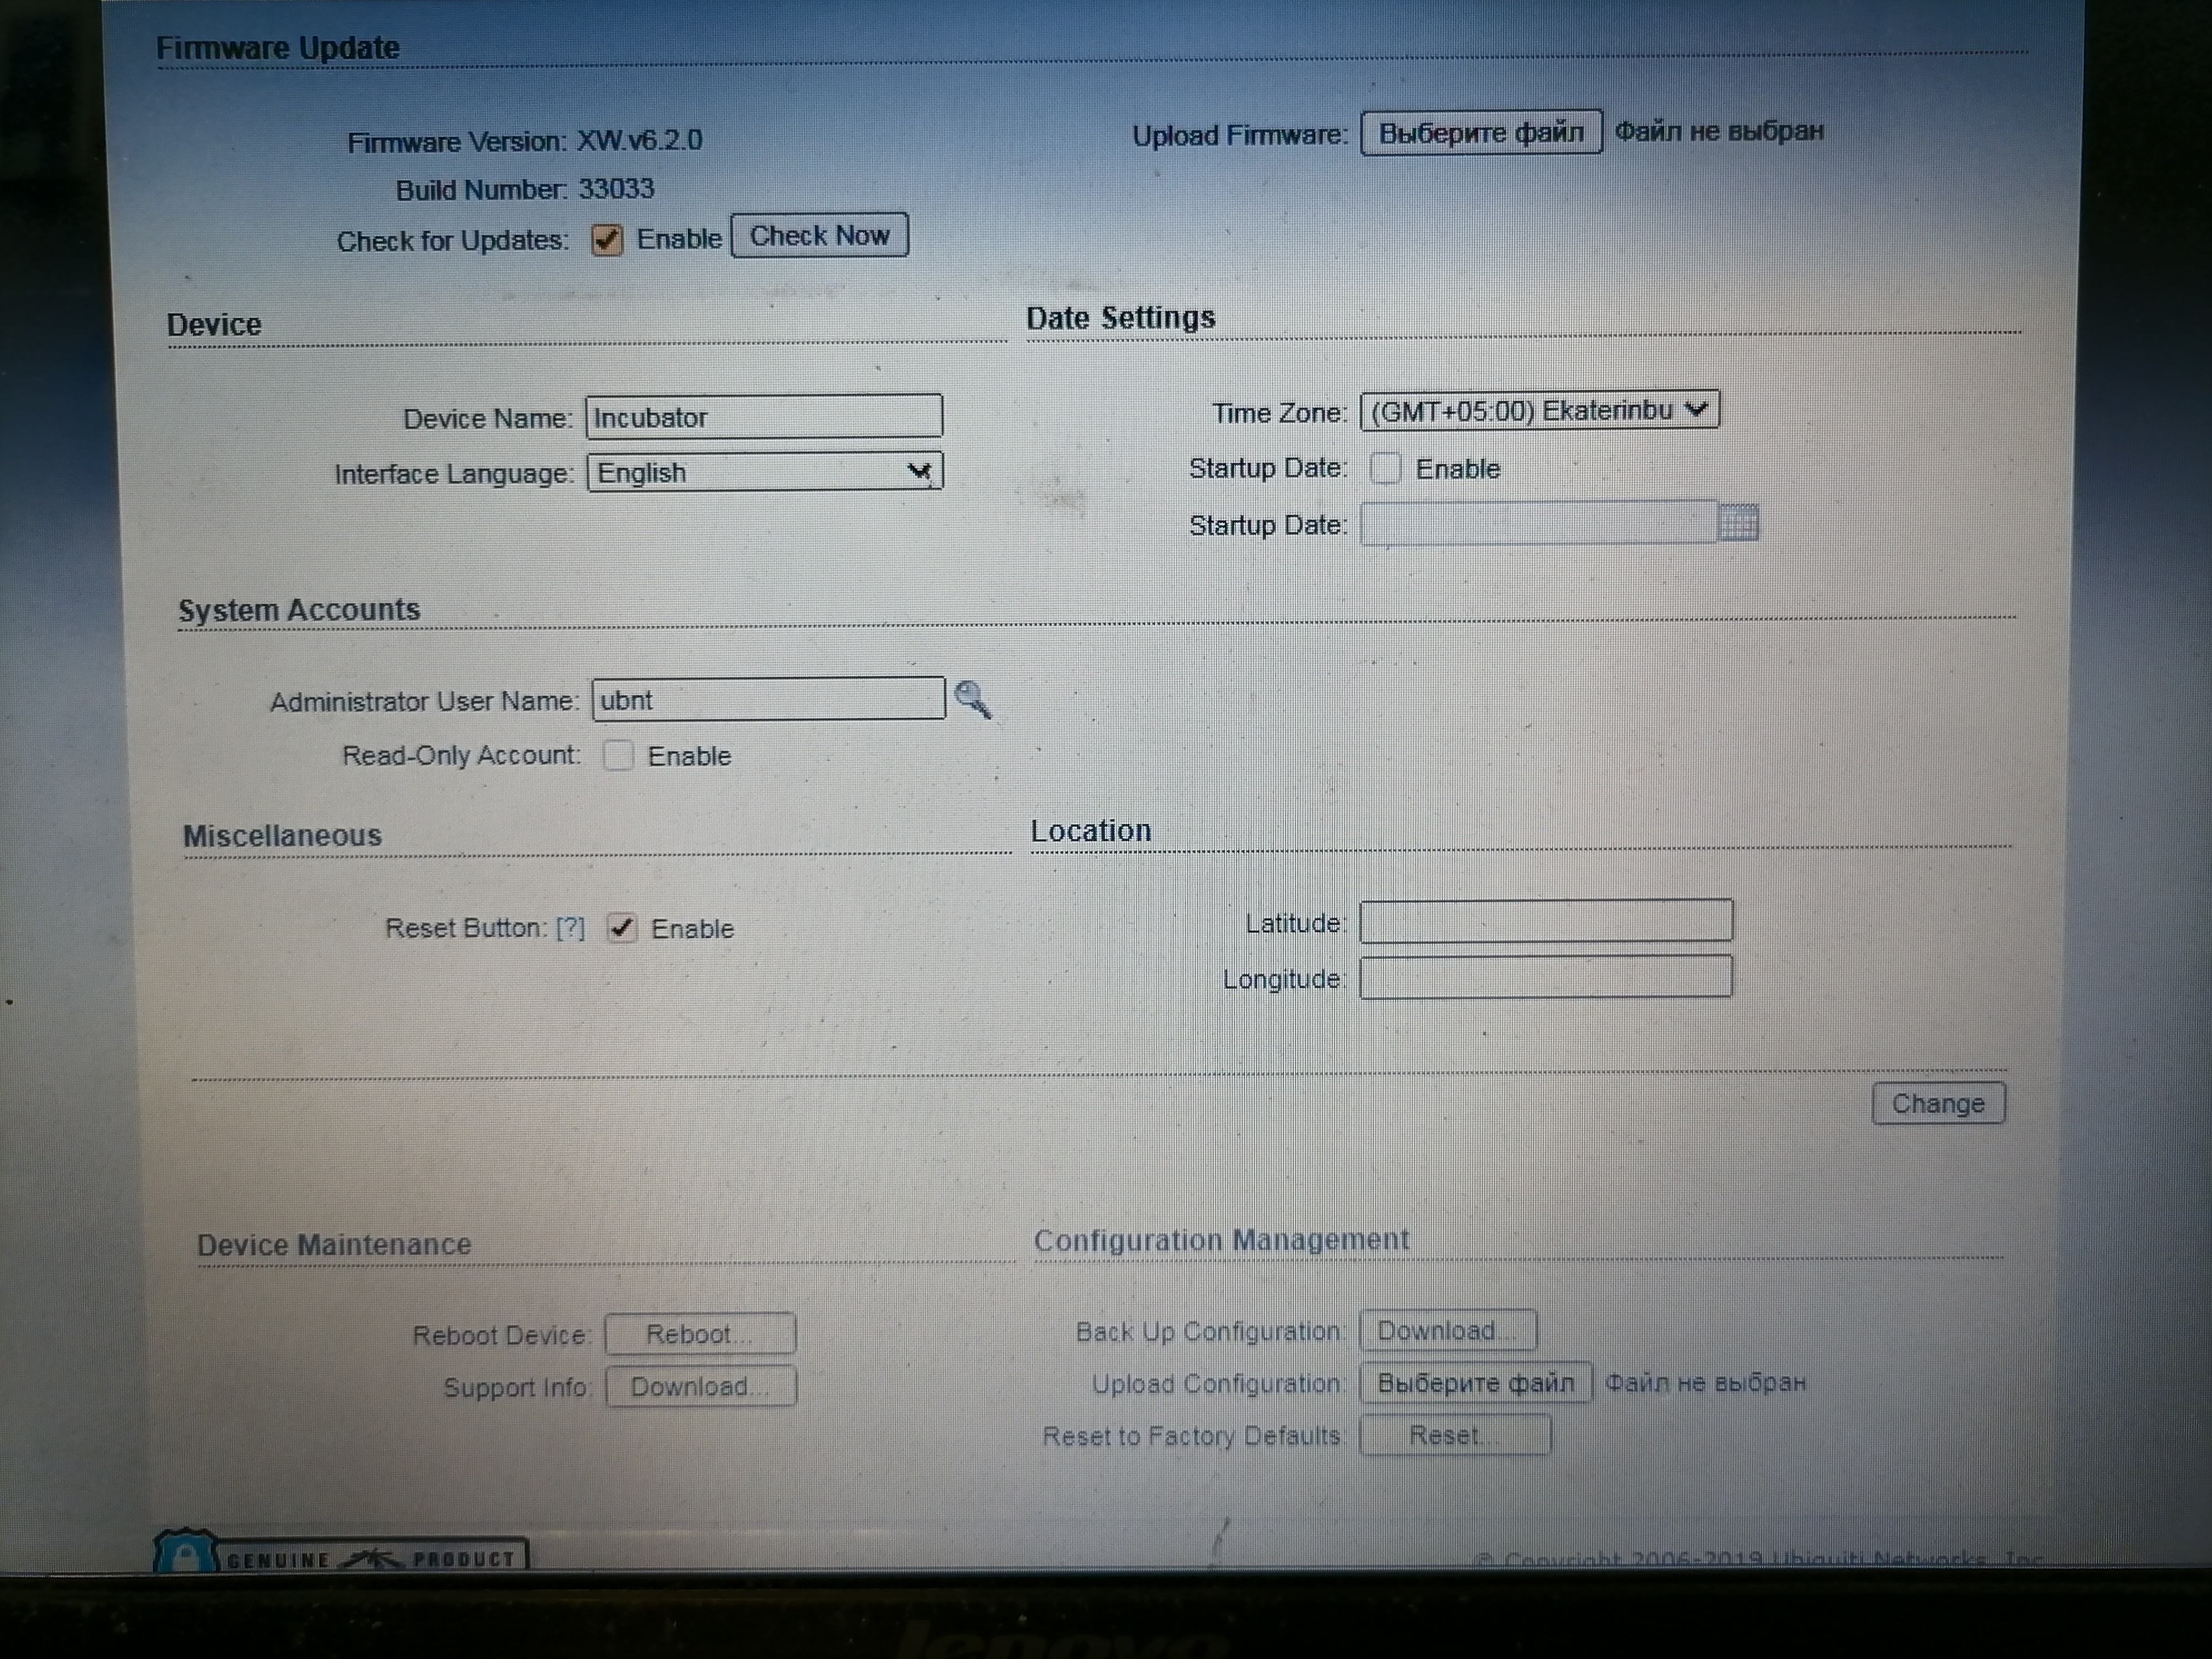This screenshot has height=1659, width=2212.
Task: Click Reset to Factory Defaults button
Action: (x=1455, y=1436)
